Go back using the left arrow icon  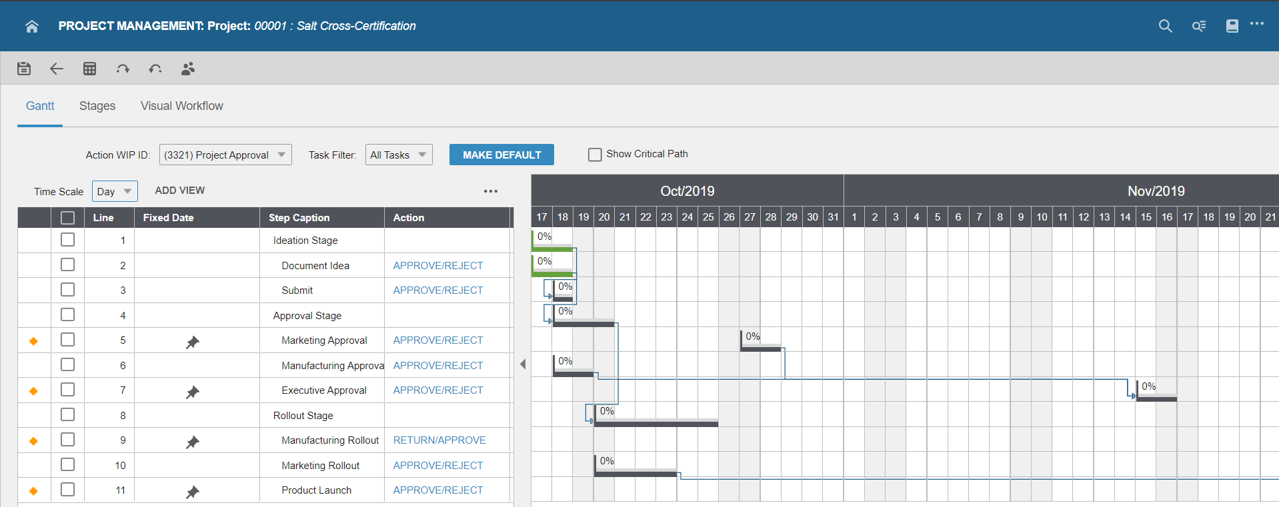57,69
